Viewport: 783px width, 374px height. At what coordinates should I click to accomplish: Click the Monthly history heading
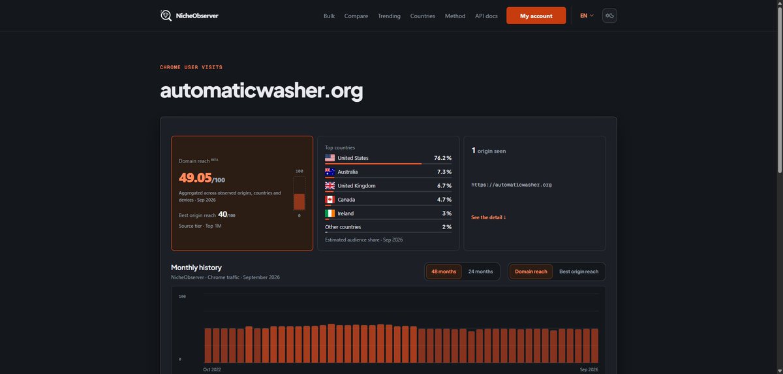point(196,268)
